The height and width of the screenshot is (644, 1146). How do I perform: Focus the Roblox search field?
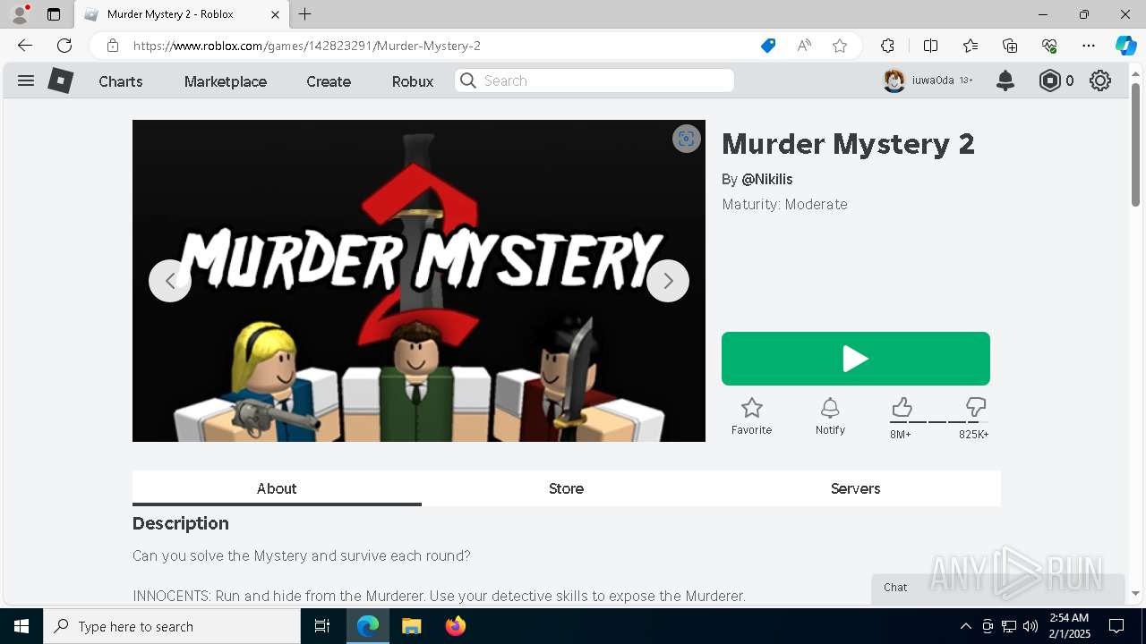pos(594,80)
